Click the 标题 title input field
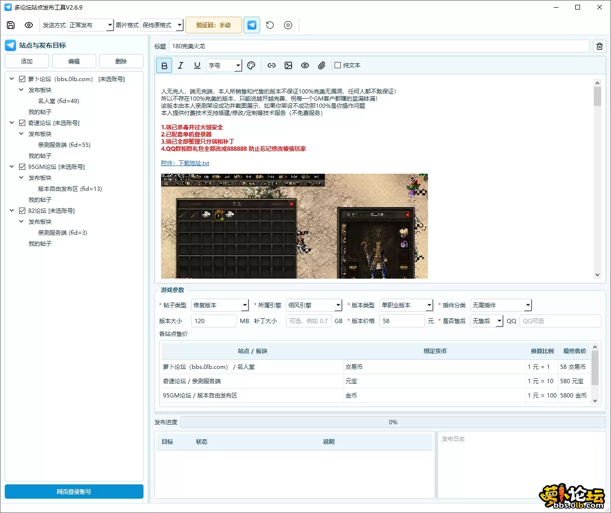 coord(379,46)
